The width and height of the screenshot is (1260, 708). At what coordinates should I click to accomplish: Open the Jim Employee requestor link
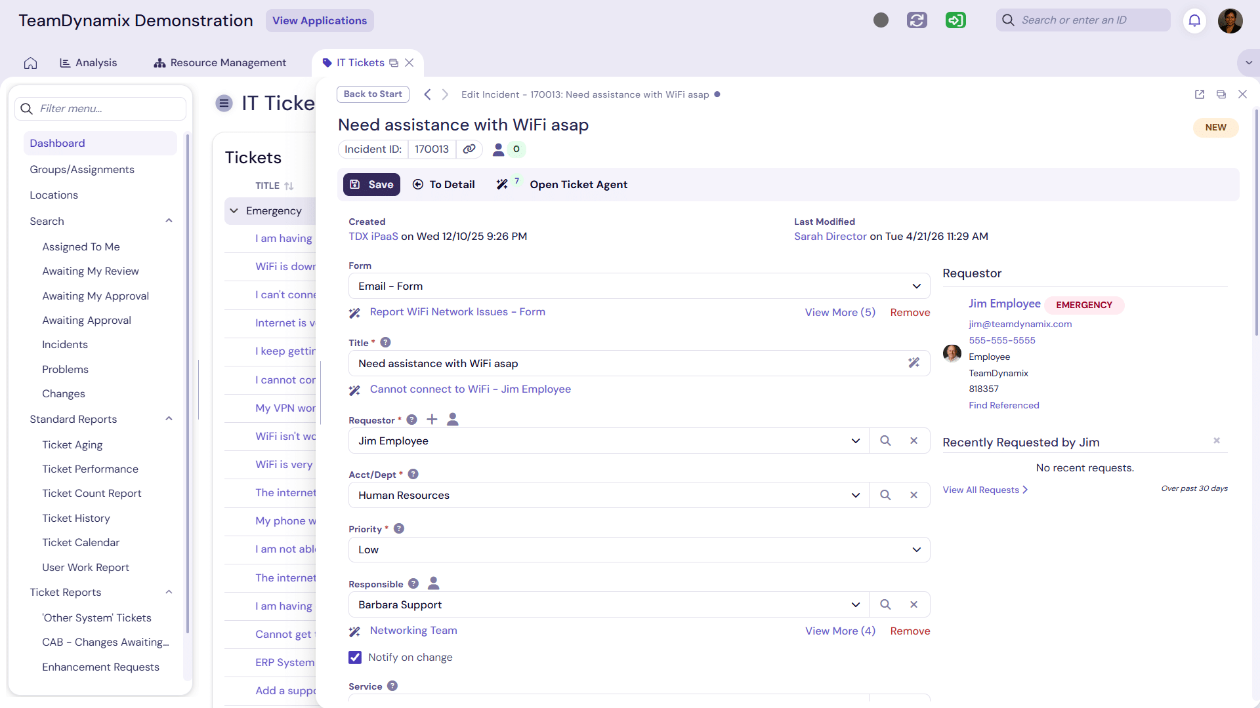[1005, 304]
